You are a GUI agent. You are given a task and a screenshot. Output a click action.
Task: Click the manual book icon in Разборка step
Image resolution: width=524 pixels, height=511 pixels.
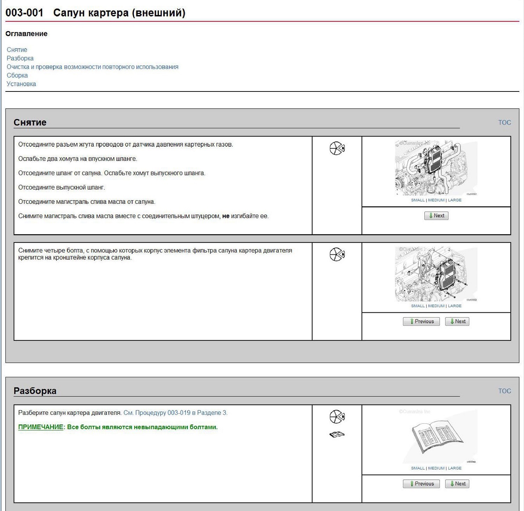coord(337,434)
